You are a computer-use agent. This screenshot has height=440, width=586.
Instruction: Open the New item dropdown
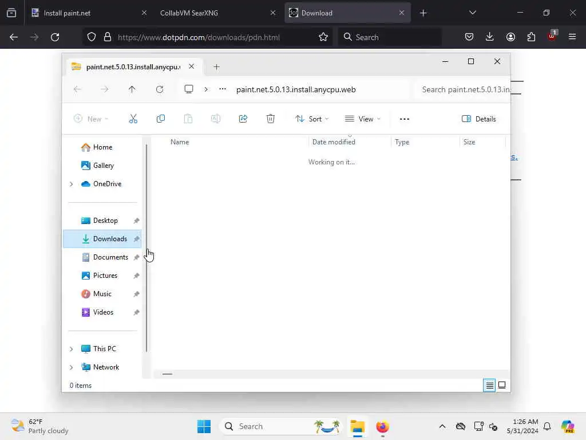click(x=91, y=119)
